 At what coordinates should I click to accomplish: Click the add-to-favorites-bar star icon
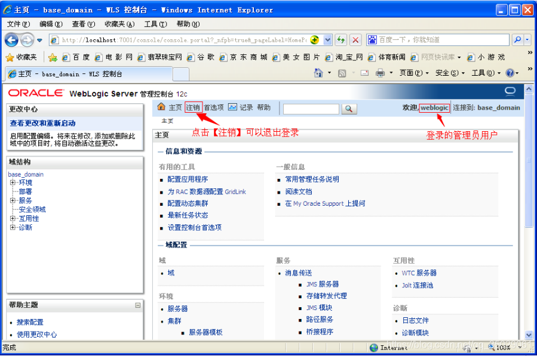pos(53,57)
